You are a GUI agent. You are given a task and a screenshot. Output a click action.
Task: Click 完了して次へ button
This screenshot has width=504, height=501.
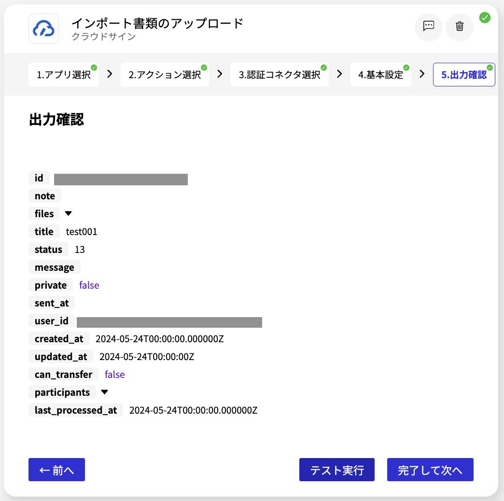(430, 470)
